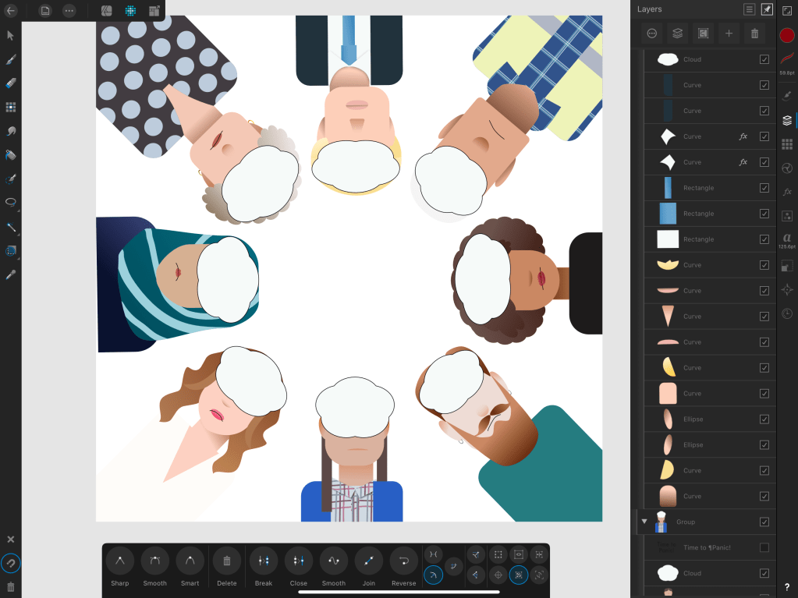Open the document three-dots menu
This screenshot has height=598, width=798.
[69, 11]
